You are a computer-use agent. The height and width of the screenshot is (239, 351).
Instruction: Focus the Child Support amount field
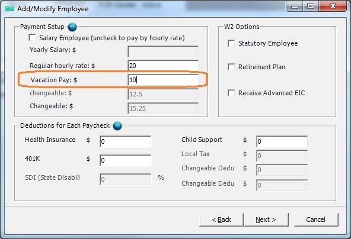[x=282, y=141]
